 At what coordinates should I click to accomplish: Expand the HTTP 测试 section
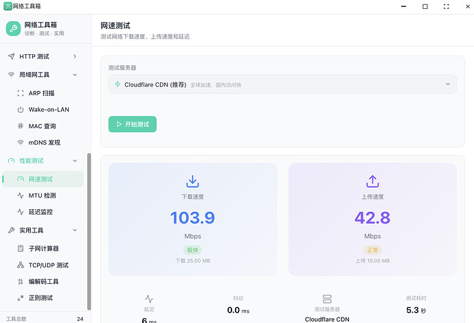coord(74,56)
